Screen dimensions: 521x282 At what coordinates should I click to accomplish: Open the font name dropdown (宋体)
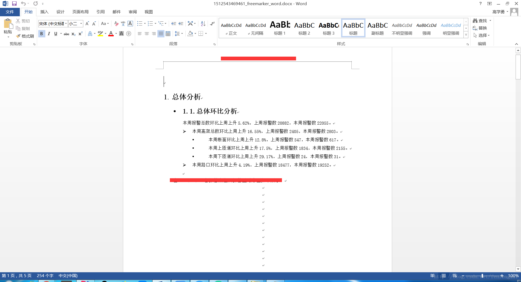pyautogui.click(x=66, y=24)
